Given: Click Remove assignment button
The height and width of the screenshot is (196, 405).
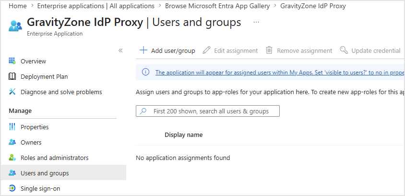Looking at the screenshot, I should 299,50.
